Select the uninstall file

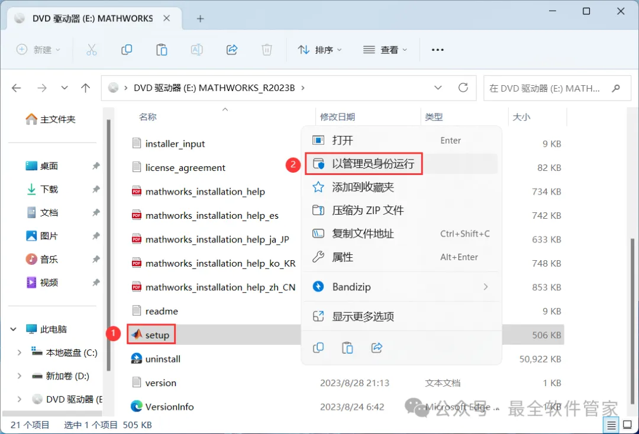pos(156,359)
